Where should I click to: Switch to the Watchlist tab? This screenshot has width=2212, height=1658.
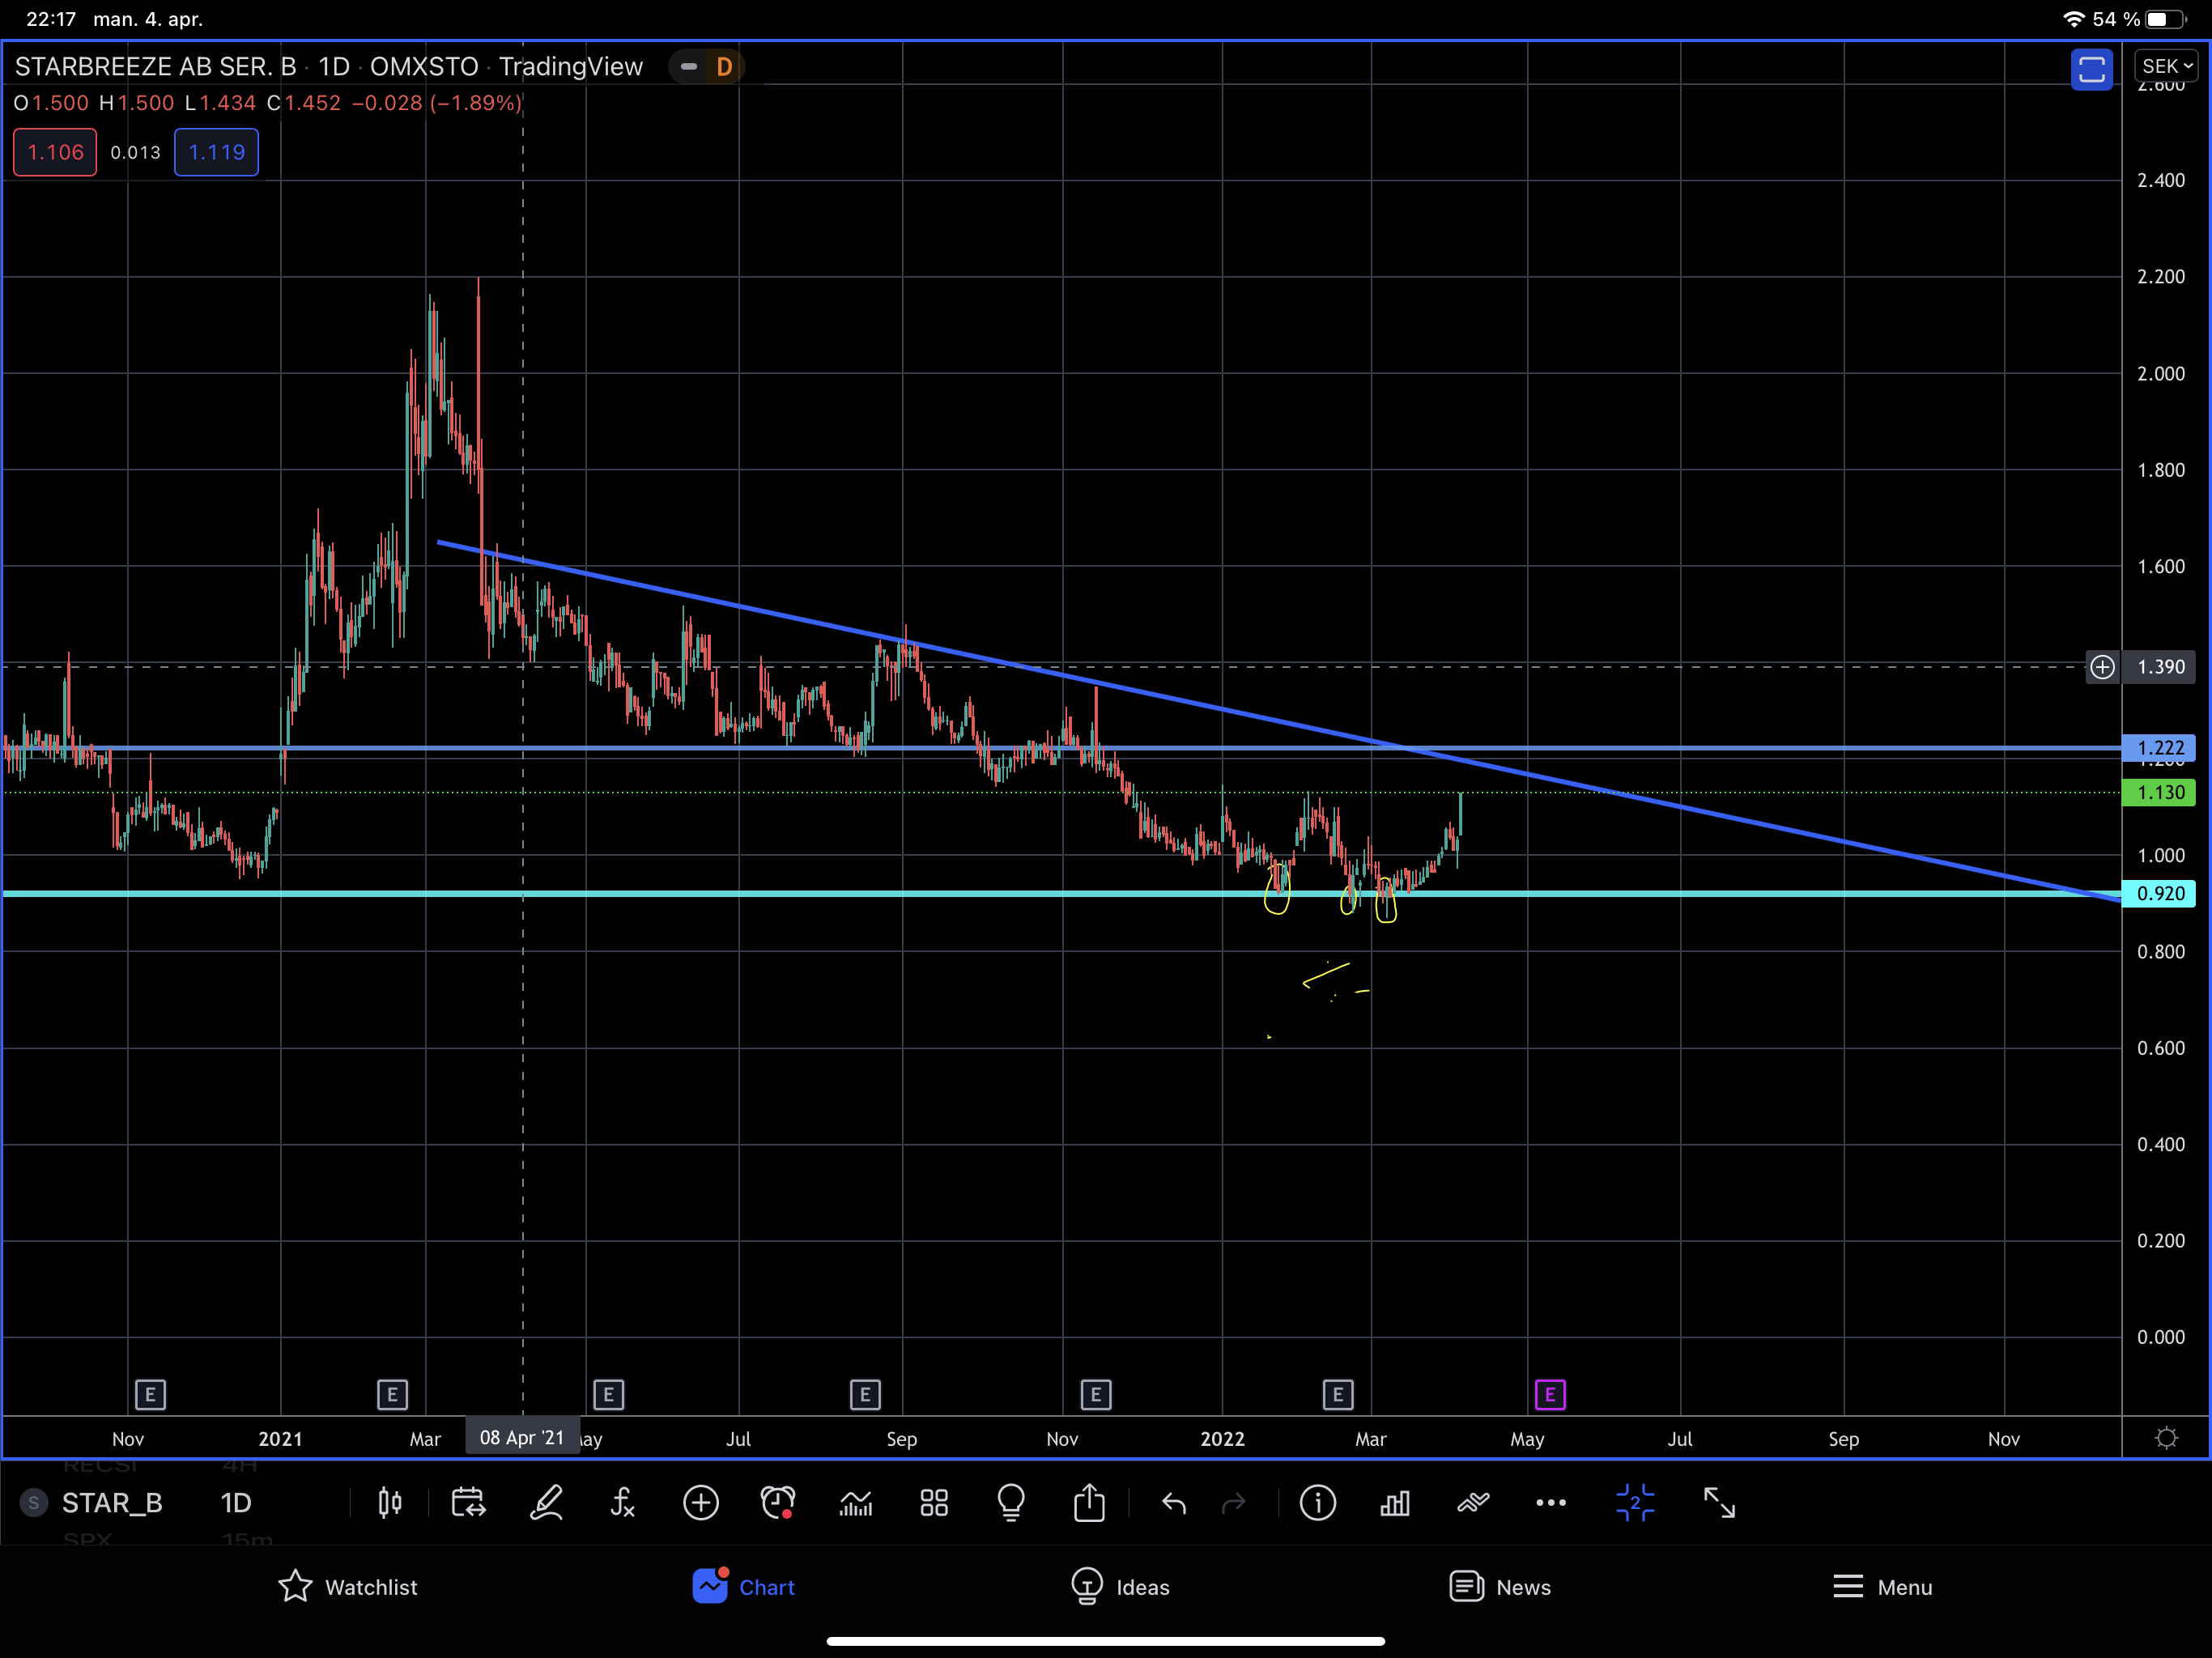point(347,1586)
